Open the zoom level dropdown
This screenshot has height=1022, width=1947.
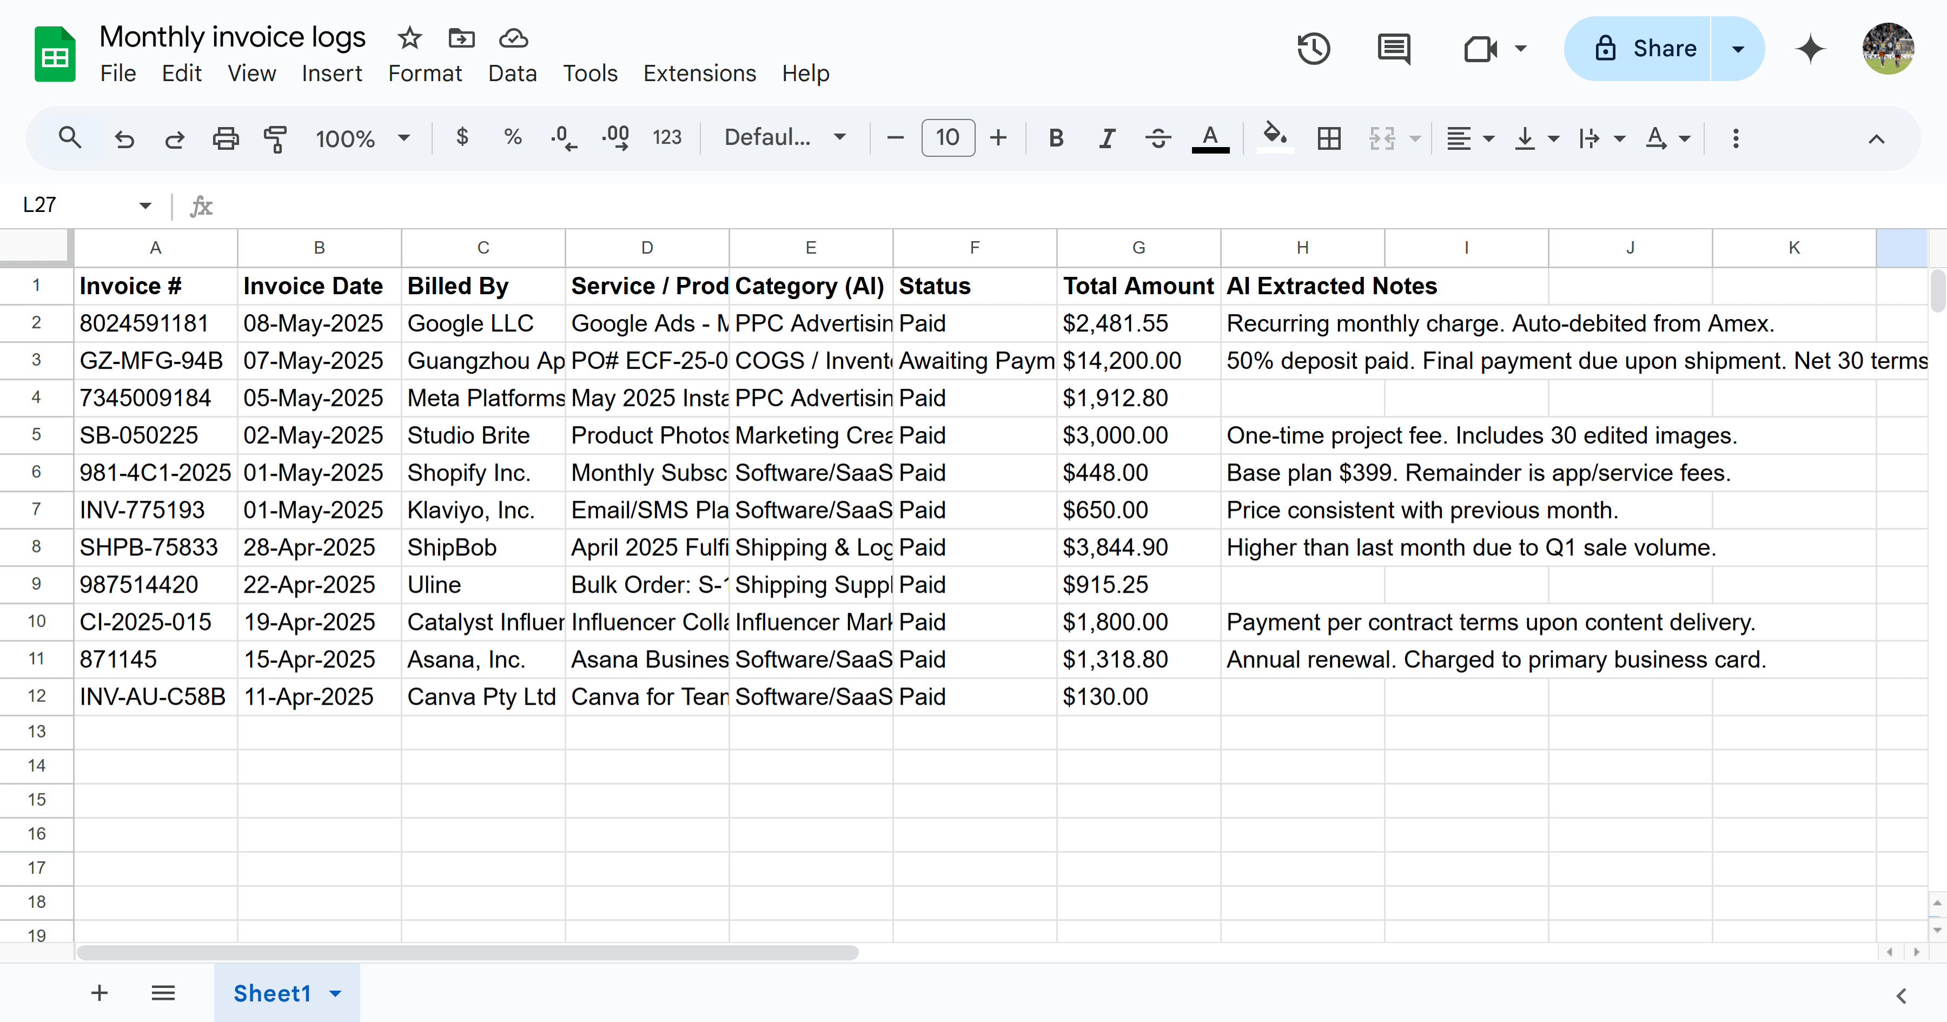pyautogui.click(x=362, y=138)
